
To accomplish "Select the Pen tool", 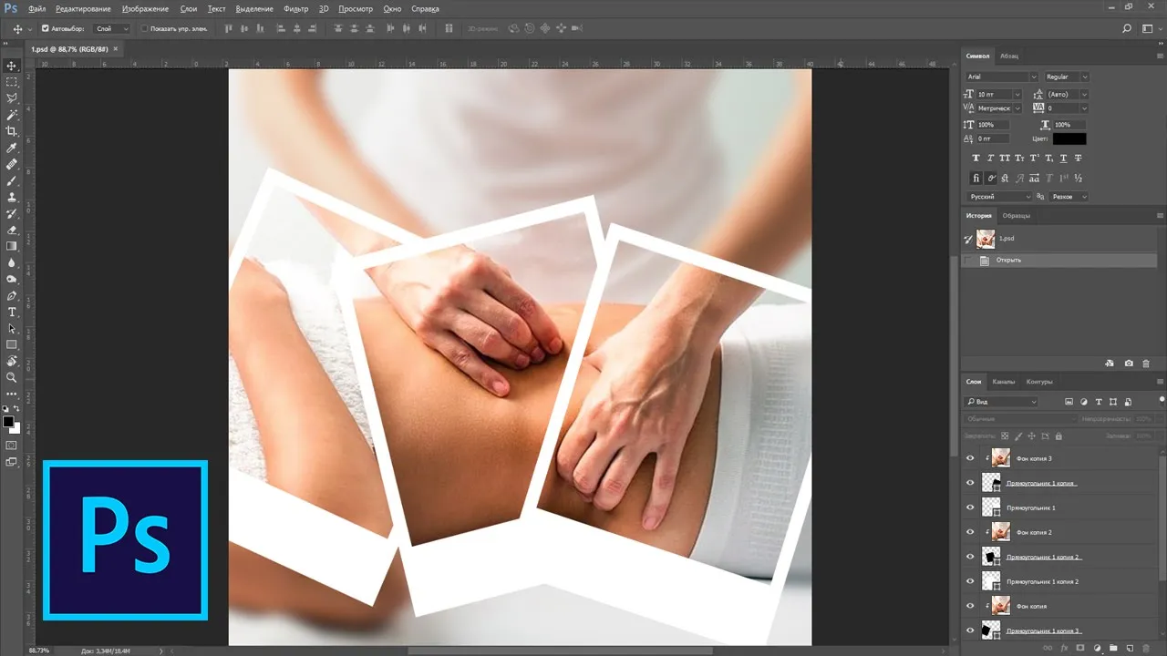I will 12,296.
